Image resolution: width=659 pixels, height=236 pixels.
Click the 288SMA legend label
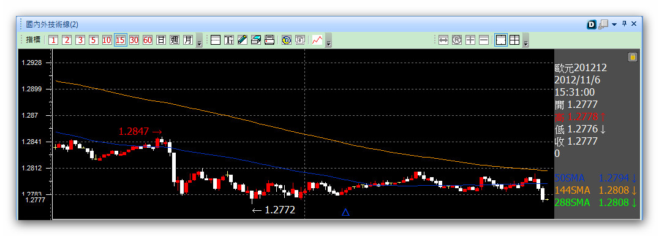pyautogui.click(x=573, y=203)
